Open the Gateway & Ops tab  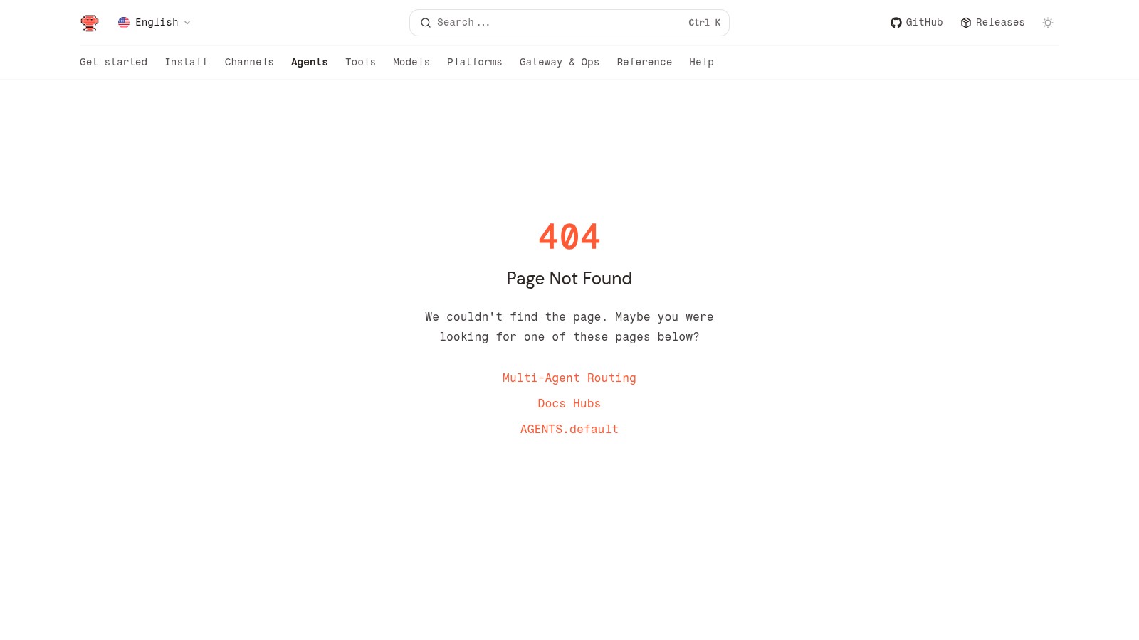coord(560,62)
